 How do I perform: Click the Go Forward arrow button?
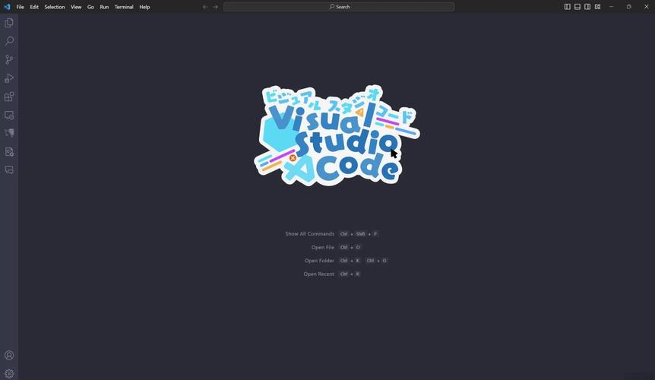(216, 7)
